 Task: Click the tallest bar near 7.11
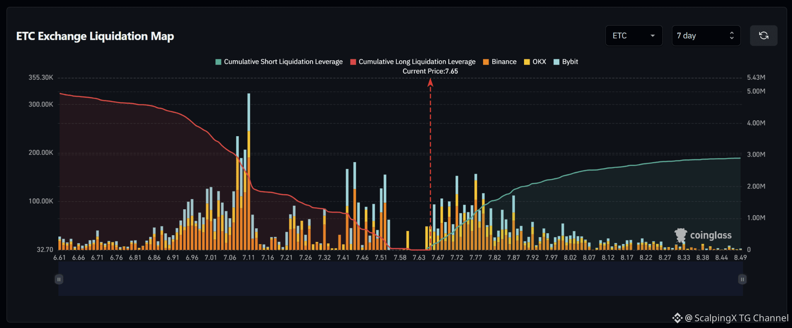pos(249,171)
